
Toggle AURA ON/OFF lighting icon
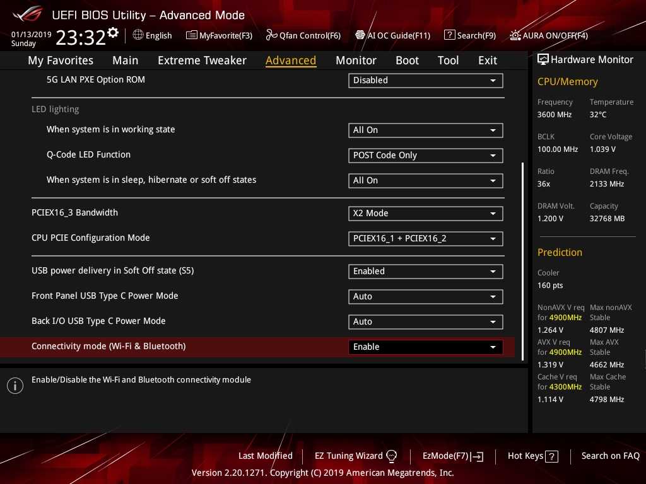(515, 35)
